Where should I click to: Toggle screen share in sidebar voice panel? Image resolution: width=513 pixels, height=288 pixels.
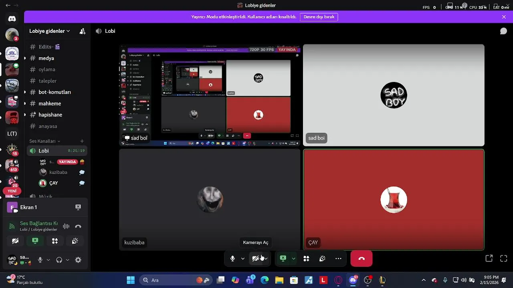pyautogui.click(x=35, y=241)
